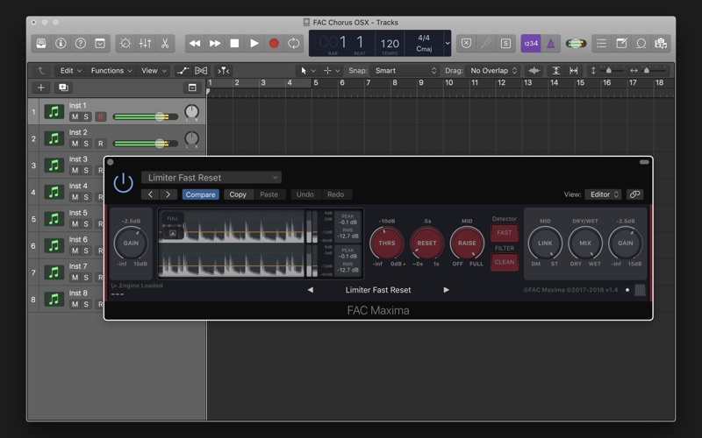Screen dimensions: 702x438
Task: Click the MIX dry/wet knob
Action: [585, 244]
